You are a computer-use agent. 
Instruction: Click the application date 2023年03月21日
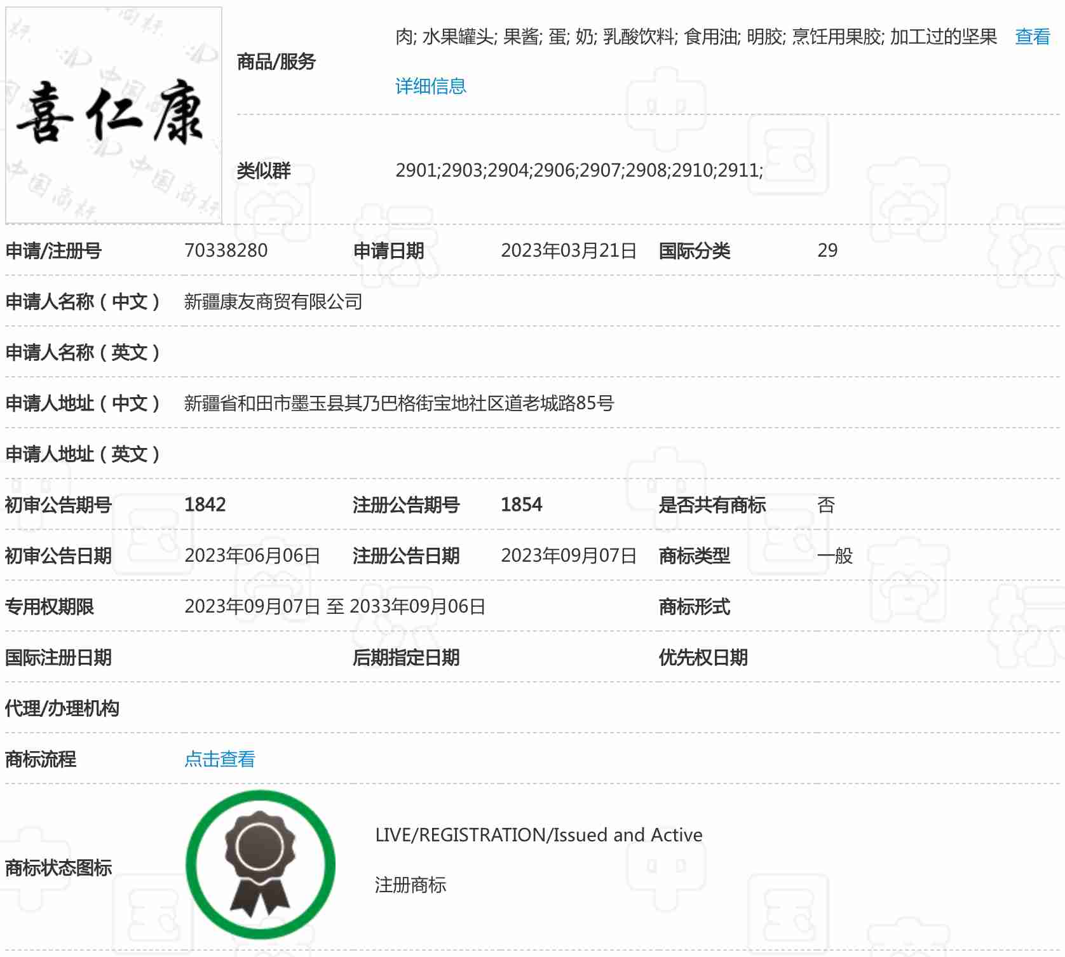click(568, 250)
